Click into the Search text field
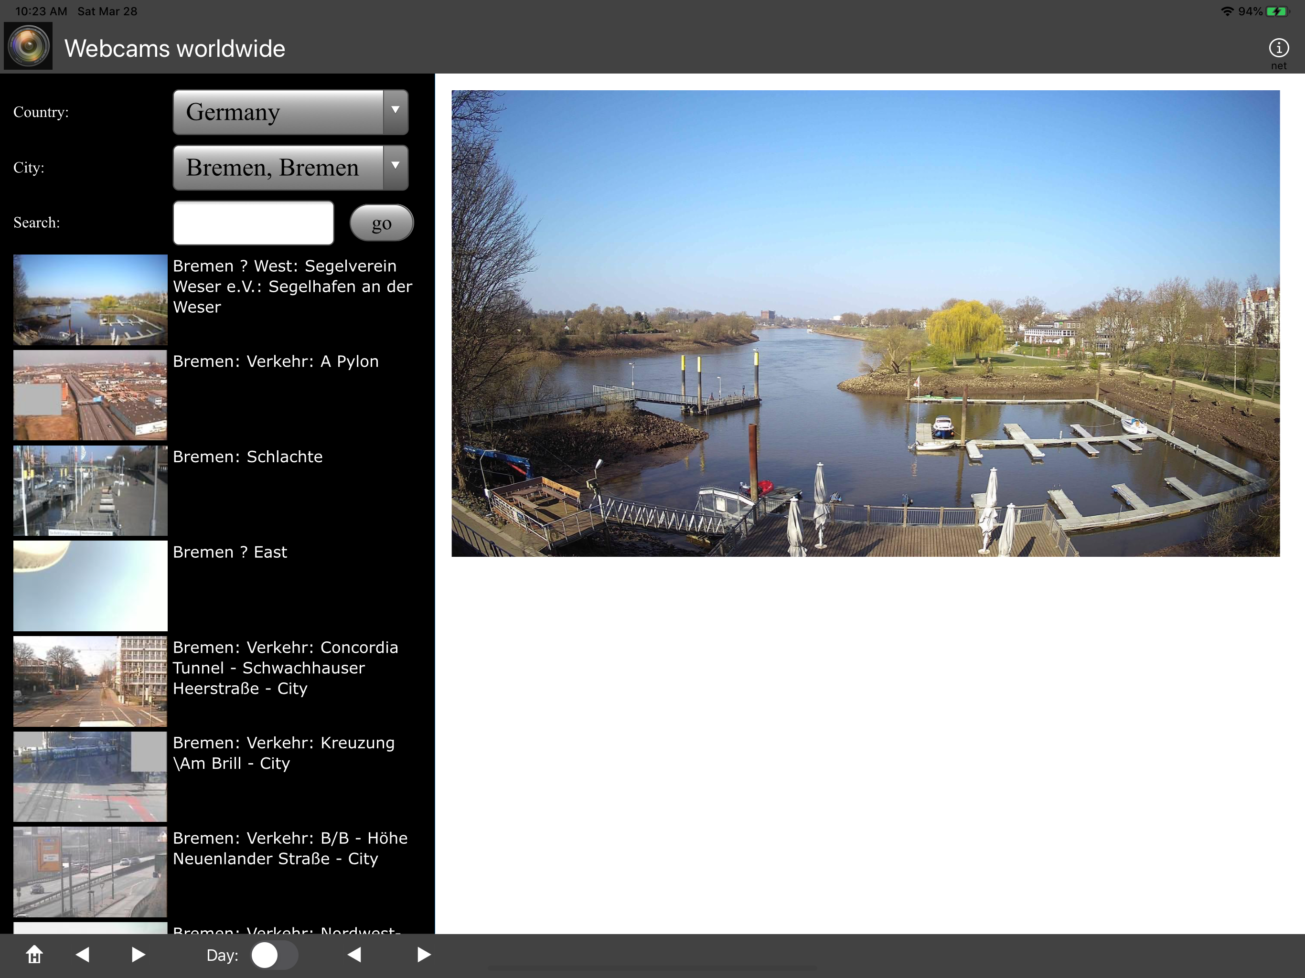 [253, 223]
